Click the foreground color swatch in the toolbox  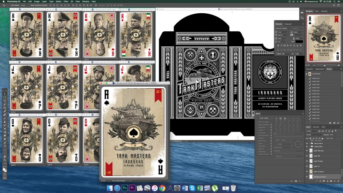pyautogui.click(x=4, y=169)
